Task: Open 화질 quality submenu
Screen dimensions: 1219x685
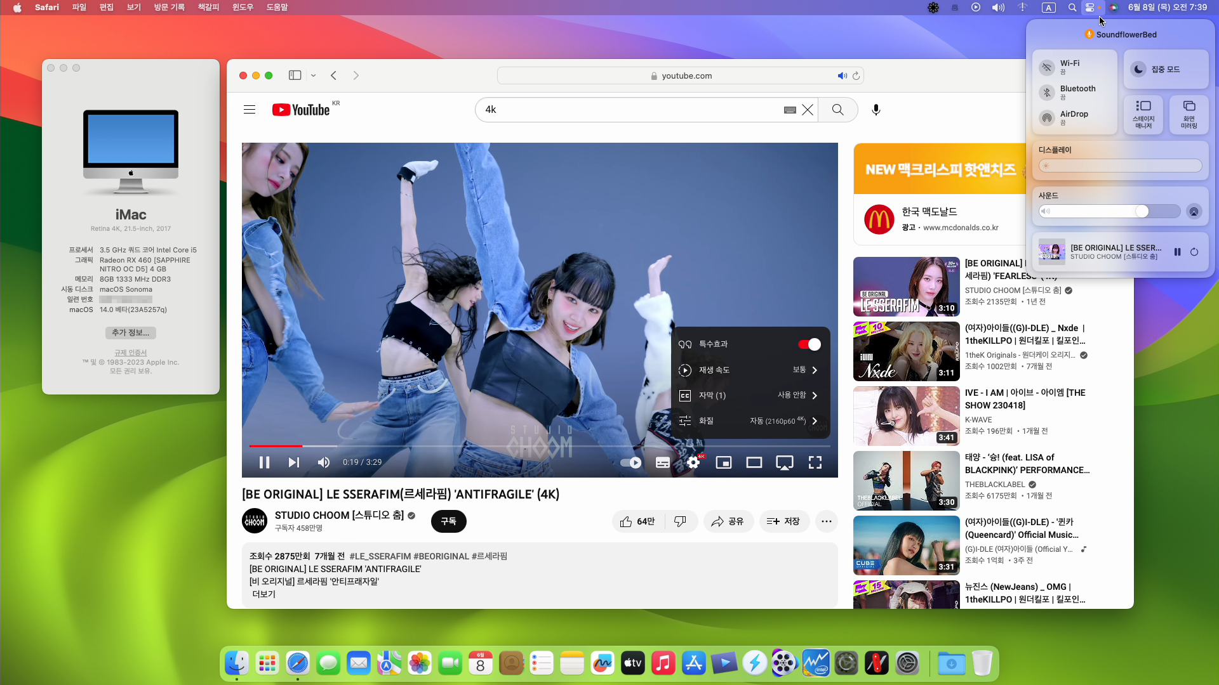Action: coord(750,421)
